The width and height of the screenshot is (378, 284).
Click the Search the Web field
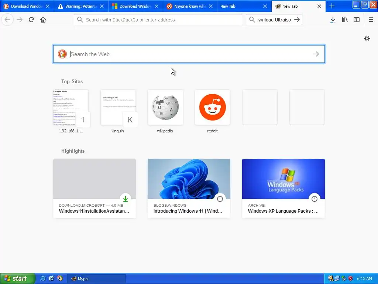(x=189, y=54)
